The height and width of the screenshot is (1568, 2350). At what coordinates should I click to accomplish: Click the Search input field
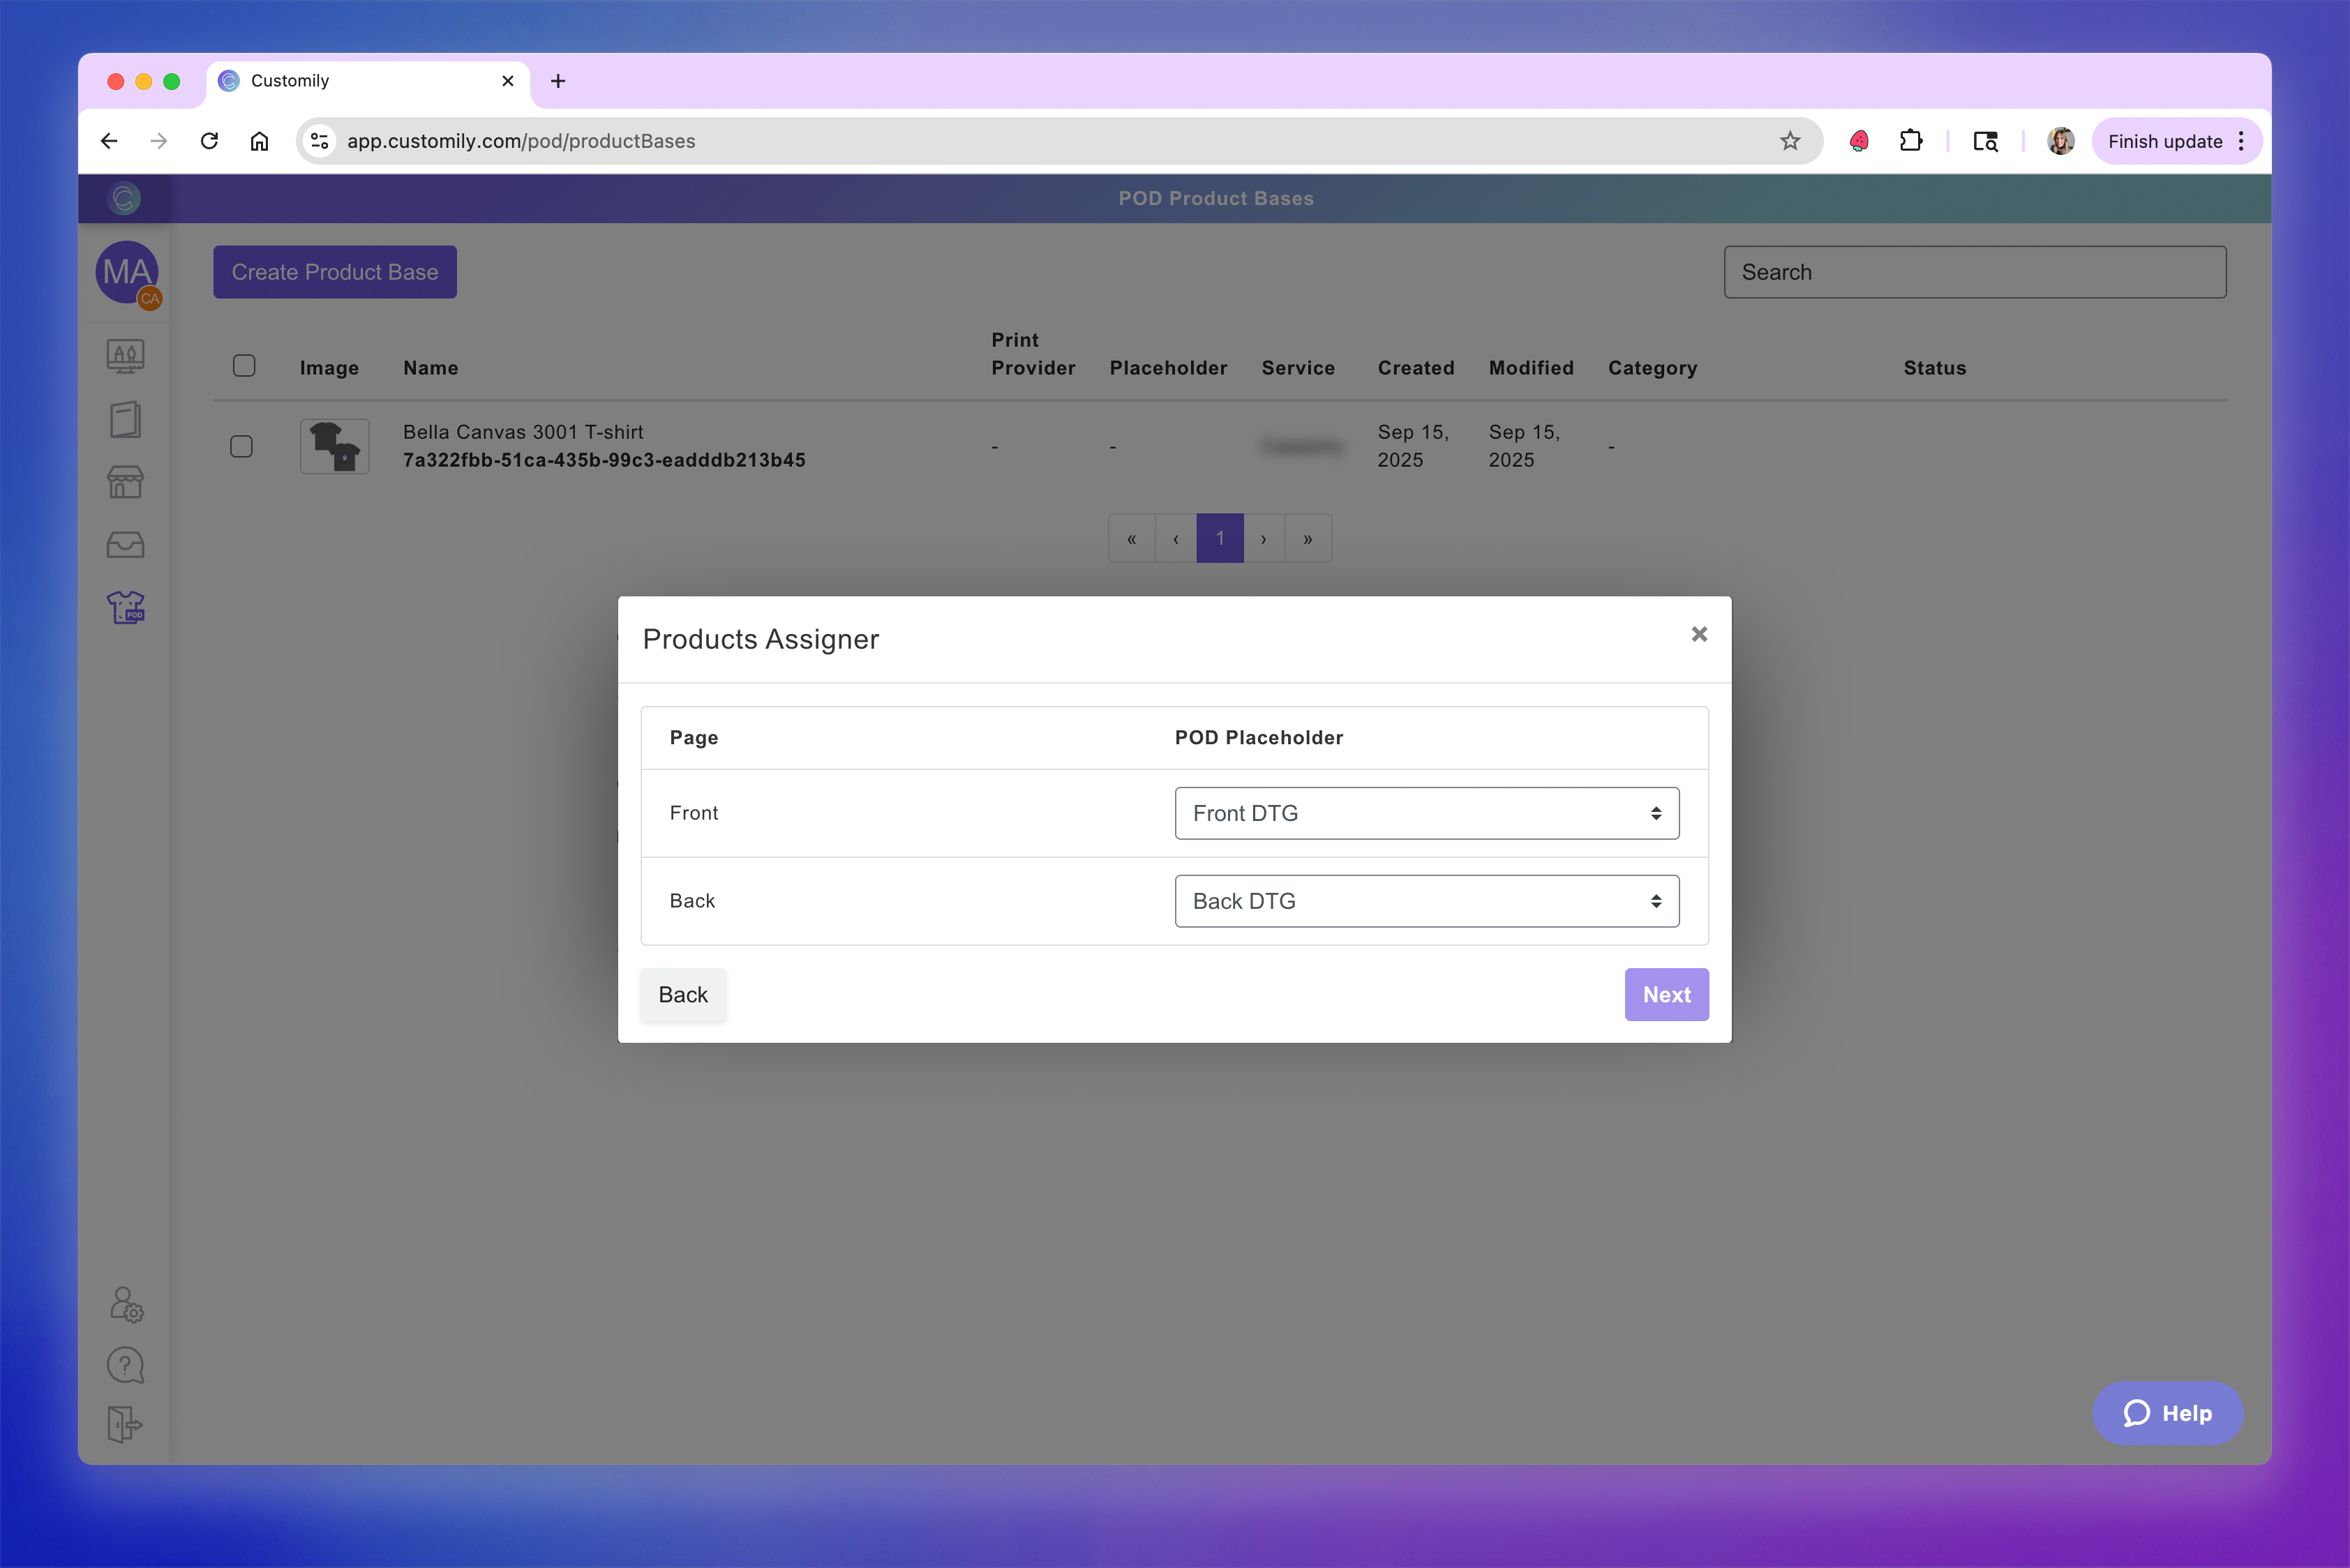[1974, 272]
